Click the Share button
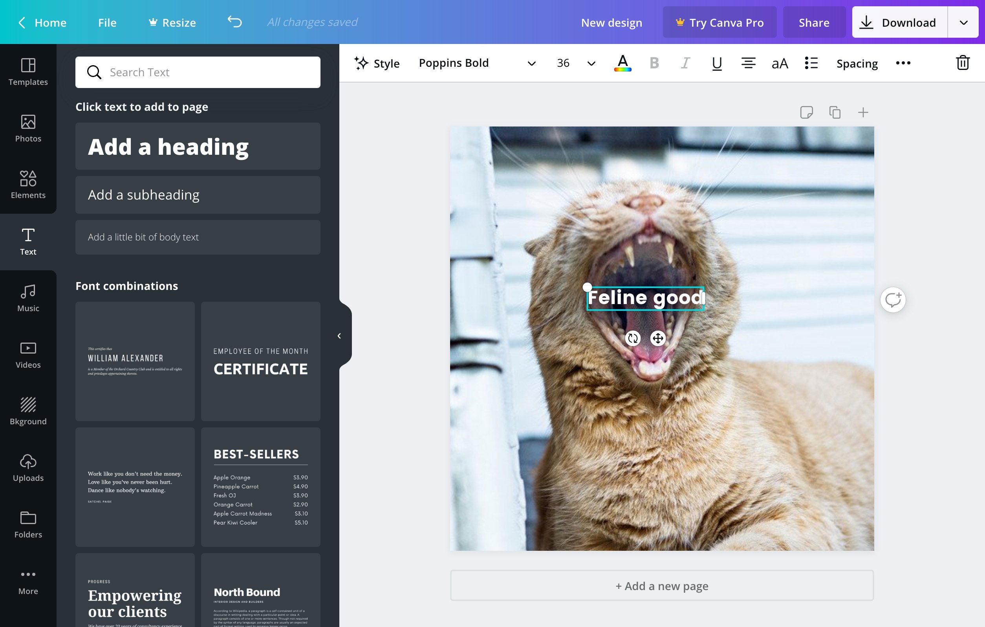Viewport: 985px width, 627px height. tap(814, 22)
